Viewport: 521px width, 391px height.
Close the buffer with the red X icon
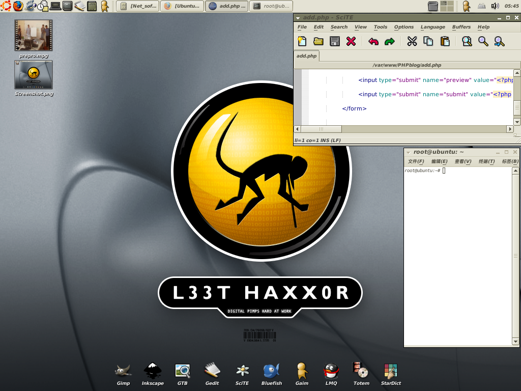pos(351,41)
